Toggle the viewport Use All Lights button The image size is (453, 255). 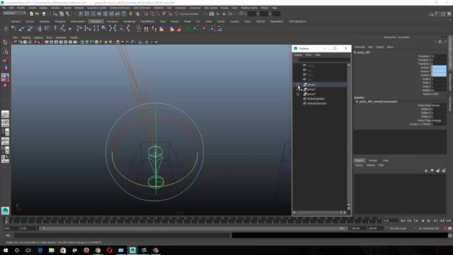106,42
